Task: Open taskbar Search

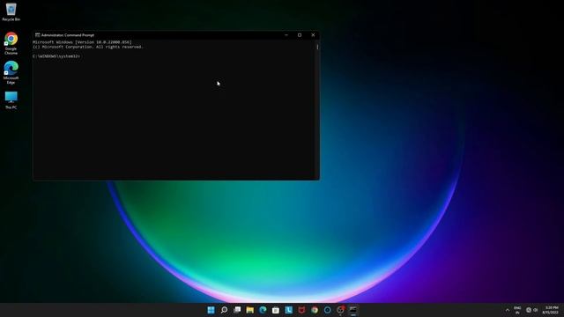Action: point(224,310)
